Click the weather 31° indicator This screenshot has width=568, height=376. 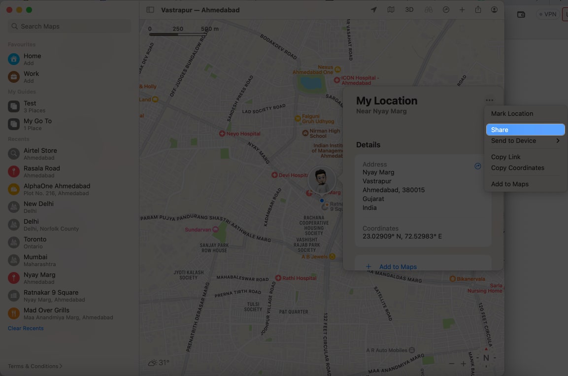[x=159, y=362]
